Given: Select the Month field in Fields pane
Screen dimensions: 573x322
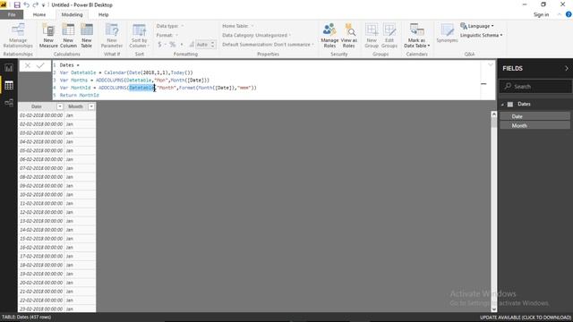Looking at the screenshot, I should tap(535, 125).
